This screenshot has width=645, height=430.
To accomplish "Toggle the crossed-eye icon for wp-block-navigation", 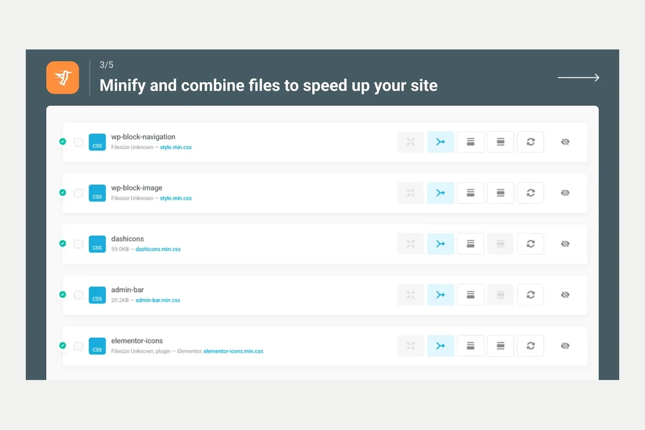I will (565, 142).
